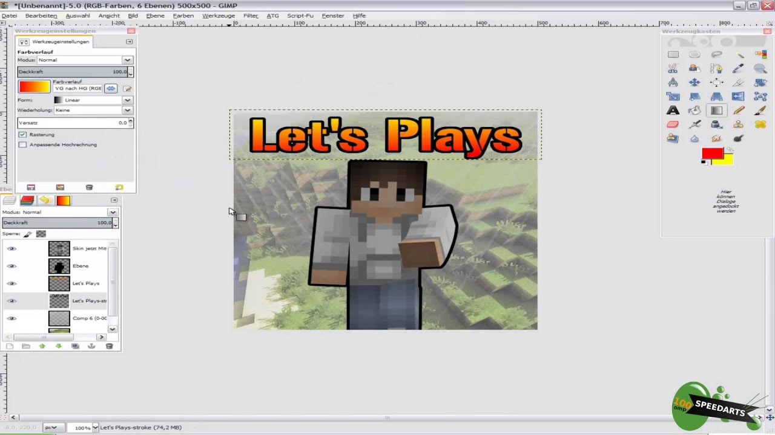775x435 pixels.
Task: Open the Werkzeuge menu
Action: (x=219, y=16)
